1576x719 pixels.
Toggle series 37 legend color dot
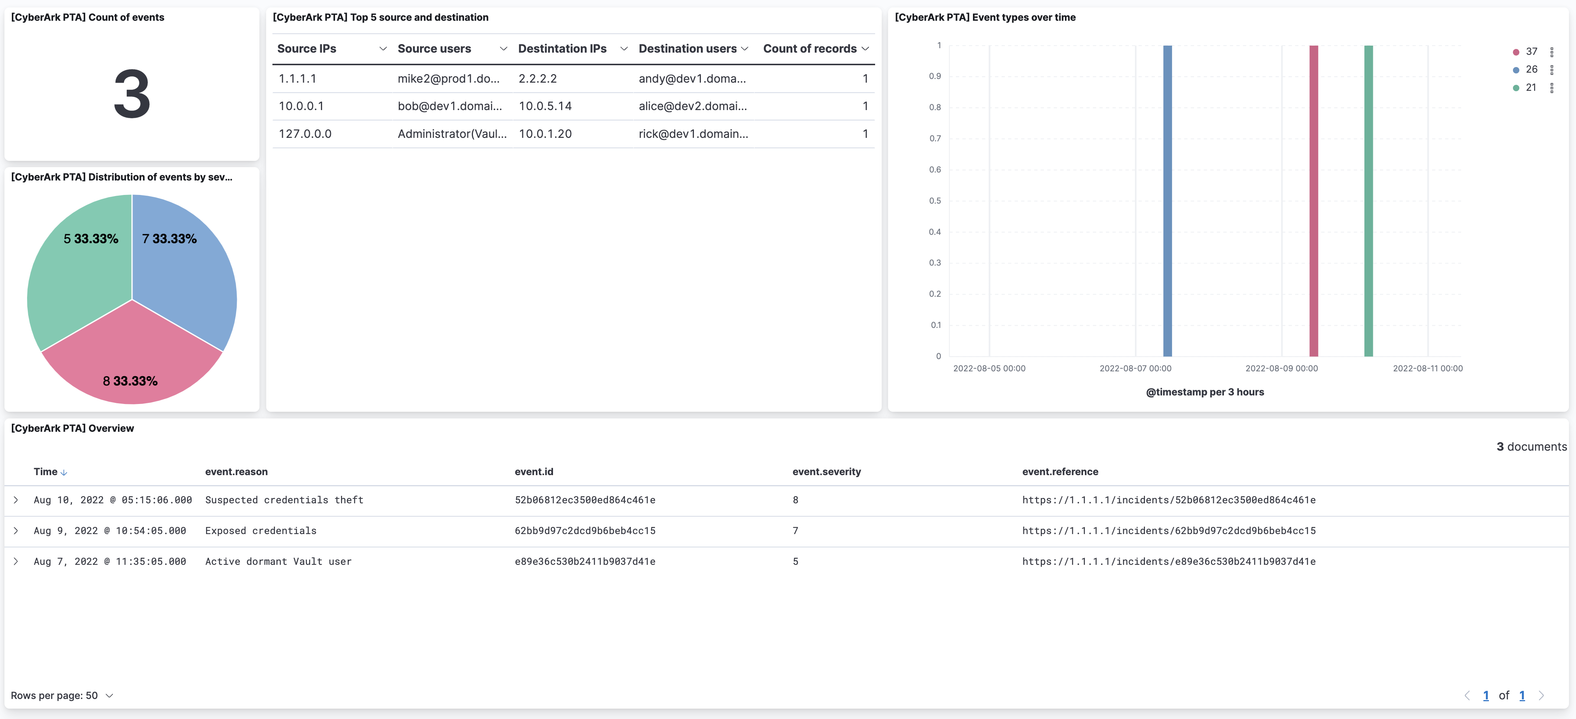pos(1516,52)
